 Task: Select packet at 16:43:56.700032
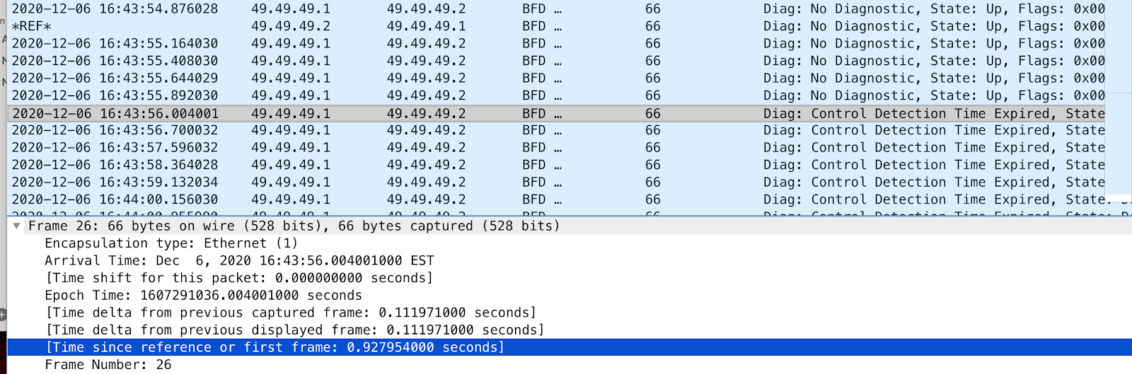click(556, 130)
